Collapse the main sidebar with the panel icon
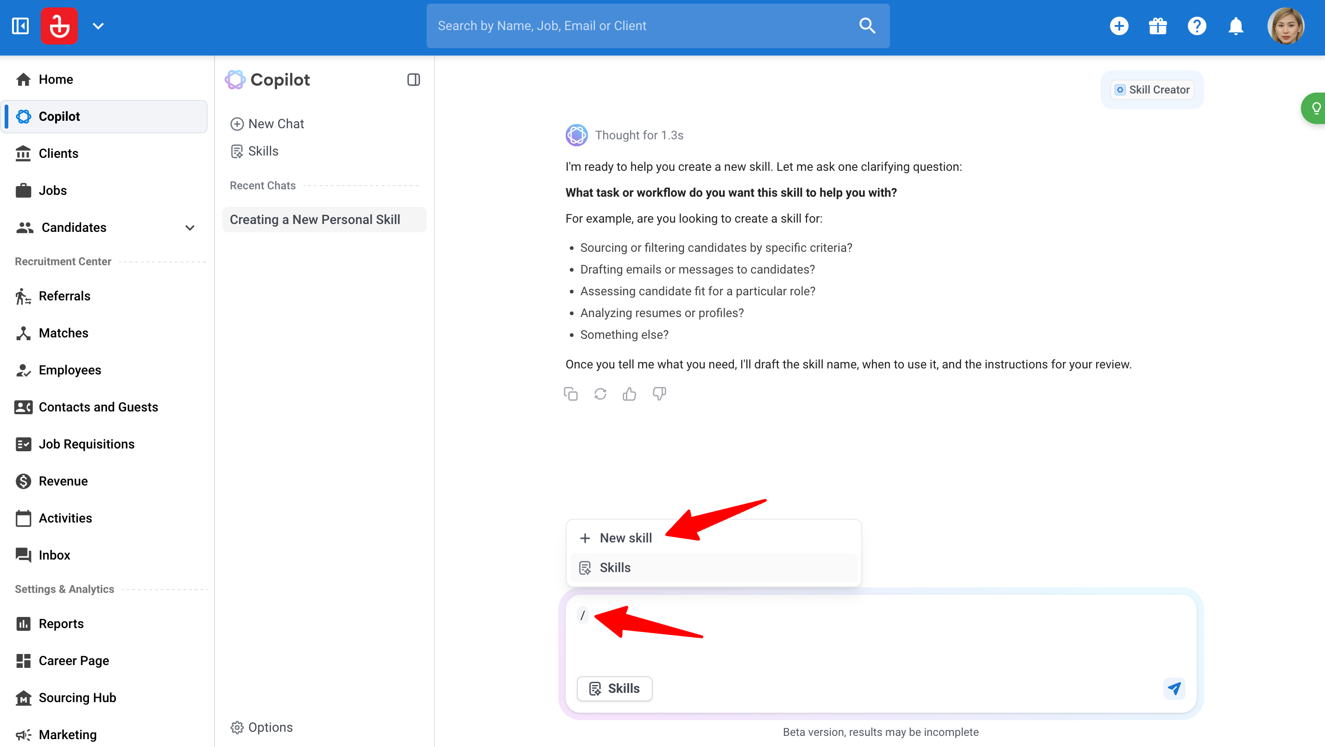This screenshot has height=747, width=1325. tap(20, 26)
